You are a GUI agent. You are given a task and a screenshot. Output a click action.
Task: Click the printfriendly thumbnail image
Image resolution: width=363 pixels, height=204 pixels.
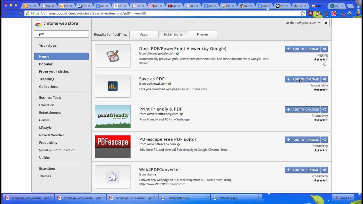pyautogui.click(x=113, y=116)
